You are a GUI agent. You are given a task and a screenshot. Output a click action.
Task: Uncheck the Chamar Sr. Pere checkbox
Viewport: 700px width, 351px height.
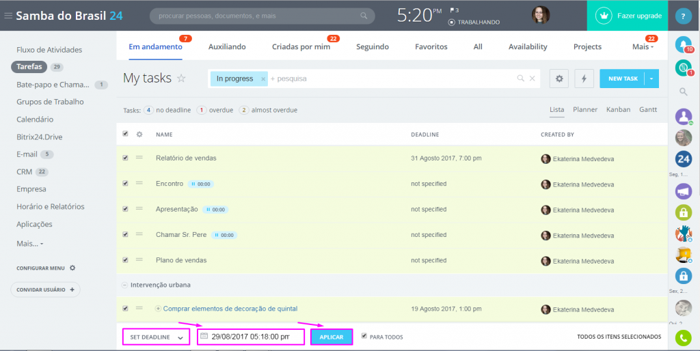[125, 234]
